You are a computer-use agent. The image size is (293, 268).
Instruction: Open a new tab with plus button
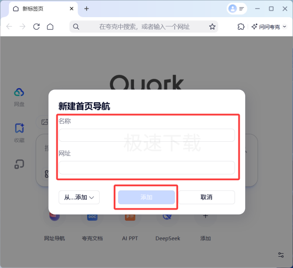coord(87,8)
